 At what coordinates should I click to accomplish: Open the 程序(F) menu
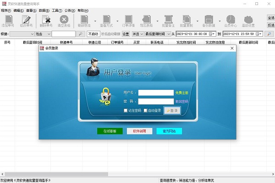click(6, 11)
